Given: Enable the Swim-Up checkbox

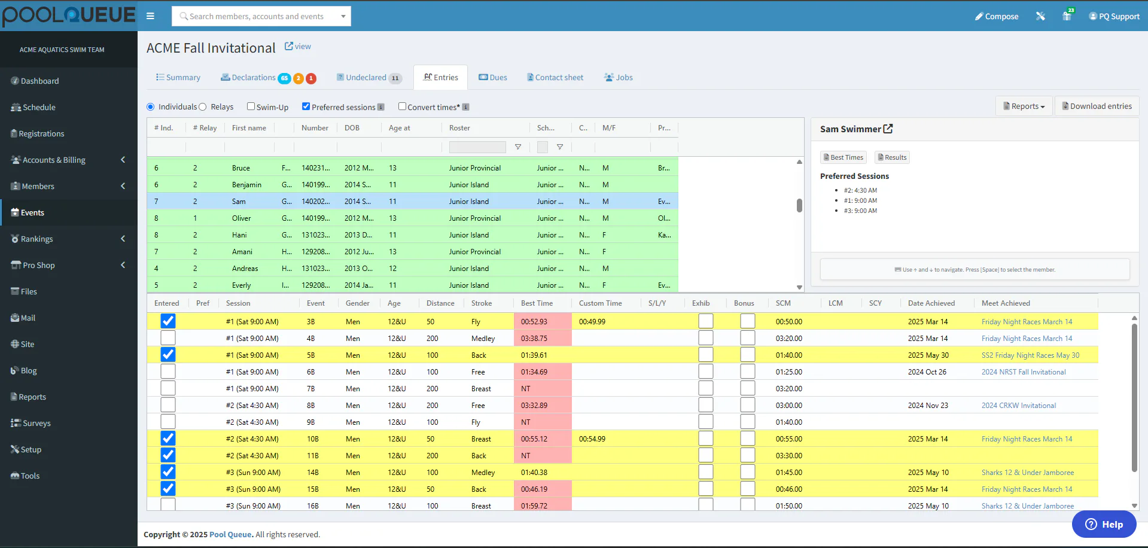Looking at the screenshot, I should 251,106.
